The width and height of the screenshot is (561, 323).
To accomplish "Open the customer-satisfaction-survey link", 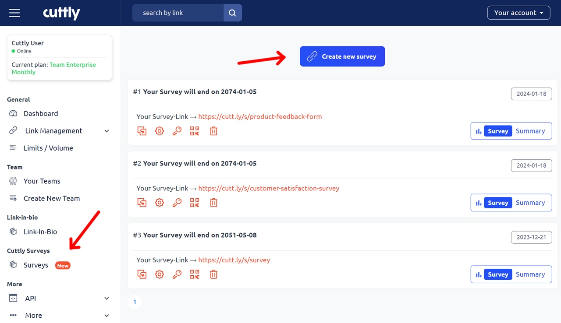I will click(269, 188).
